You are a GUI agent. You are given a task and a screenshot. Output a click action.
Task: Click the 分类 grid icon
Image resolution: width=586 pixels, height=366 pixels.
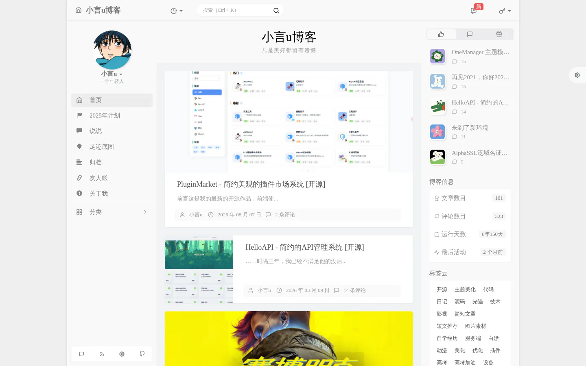coord(79,212)
